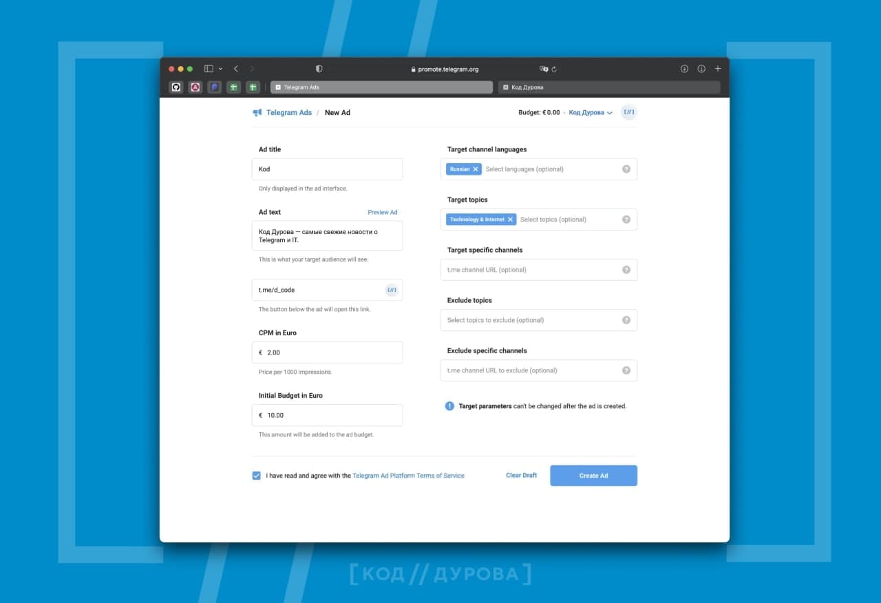
Task: Open the Код Дурова account dropdown
Action: (591, 112)
